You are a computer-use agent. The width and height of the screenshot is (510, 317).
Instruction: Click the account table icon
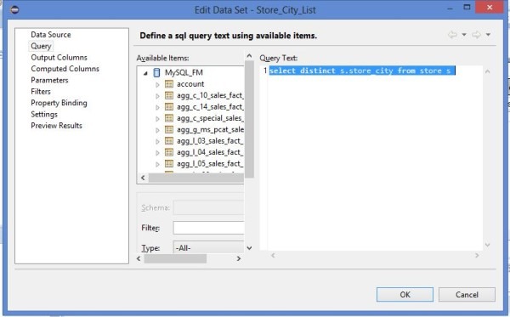click(x=169, y=84)
